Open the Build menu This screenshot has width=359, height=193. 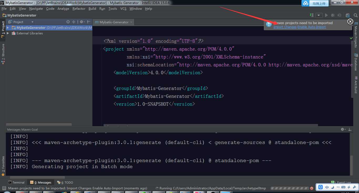click(92, 9)
